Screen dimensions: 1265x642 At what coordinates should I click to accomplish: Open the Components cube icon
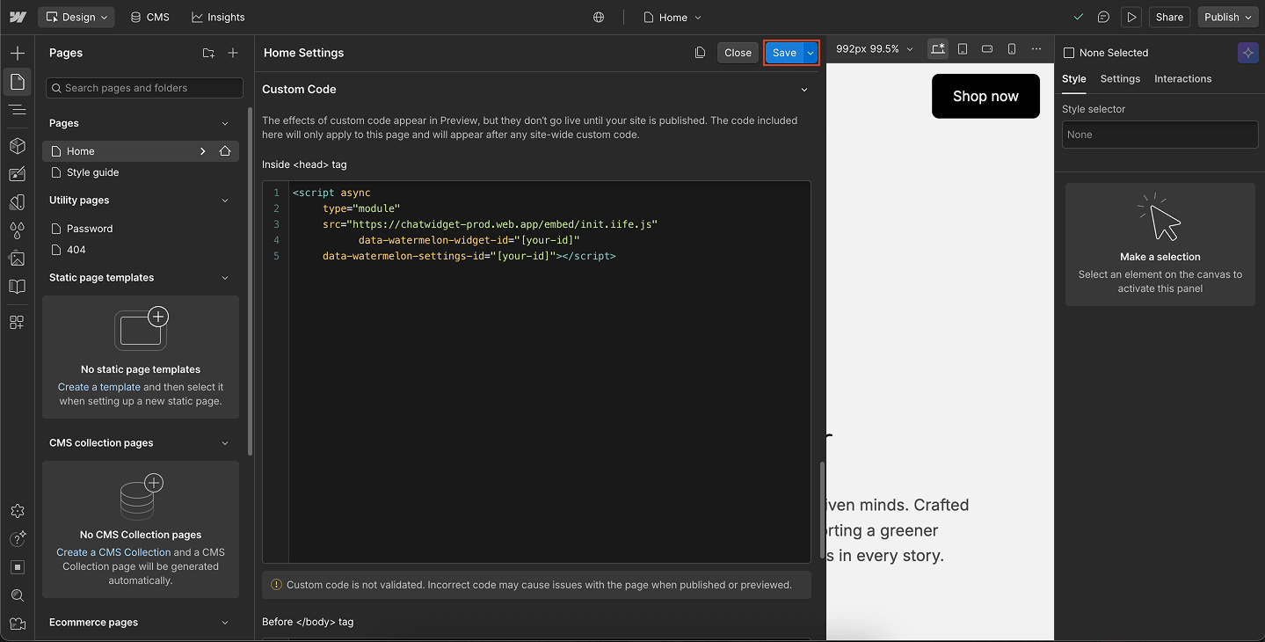pyautogui.click(x=17, y=146)
